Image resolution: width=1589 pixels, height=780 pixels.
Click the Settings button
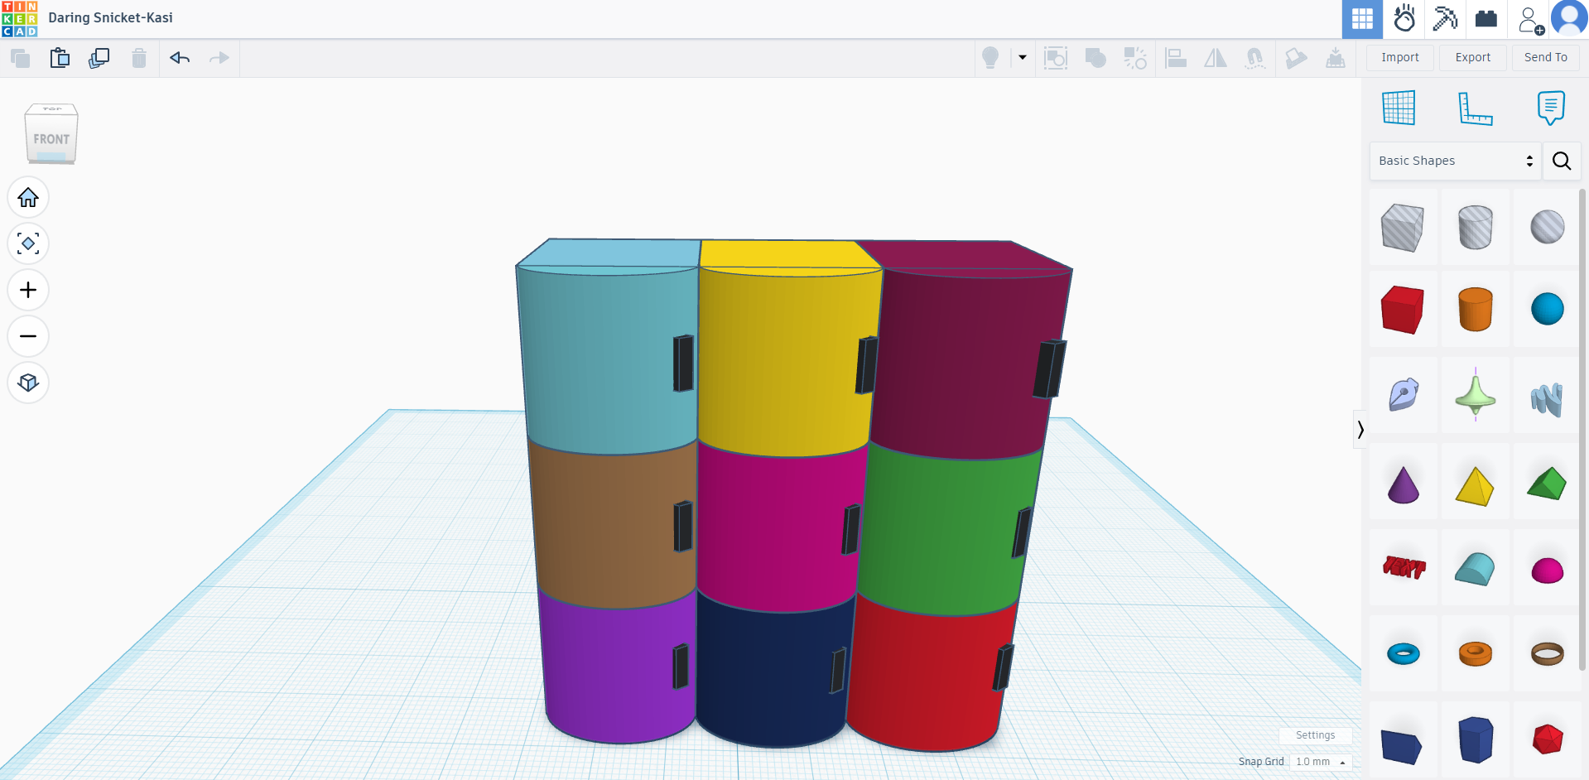[x=1315, y=735]
